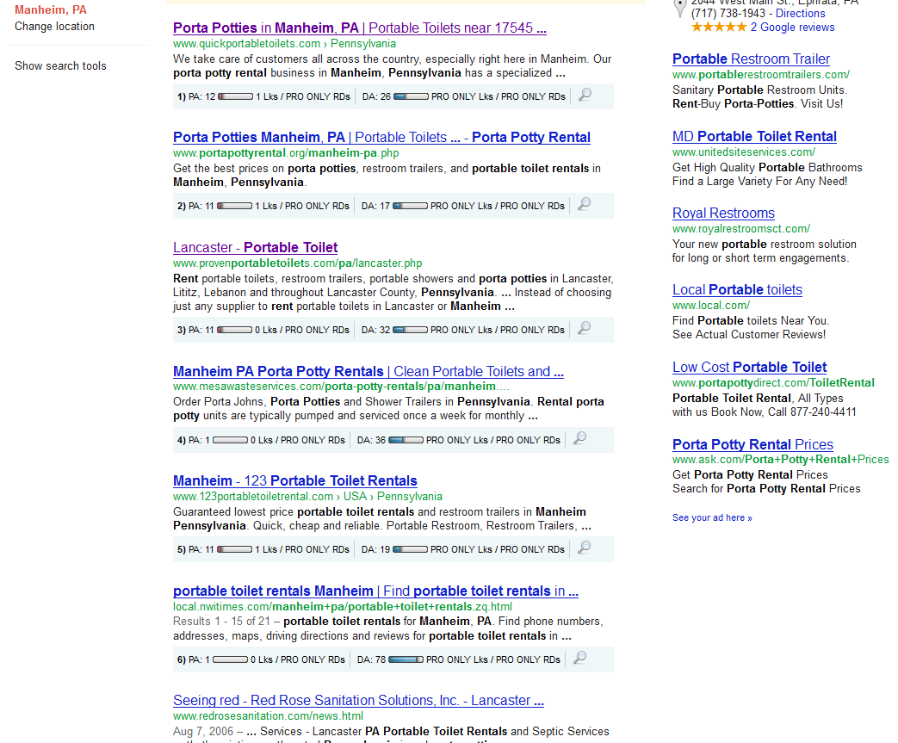The width and height of the screenshot is (898, 743).
Task: Click URL www.quickportabletoilets.com › Pennsylvania
Action: coord(284,44)
